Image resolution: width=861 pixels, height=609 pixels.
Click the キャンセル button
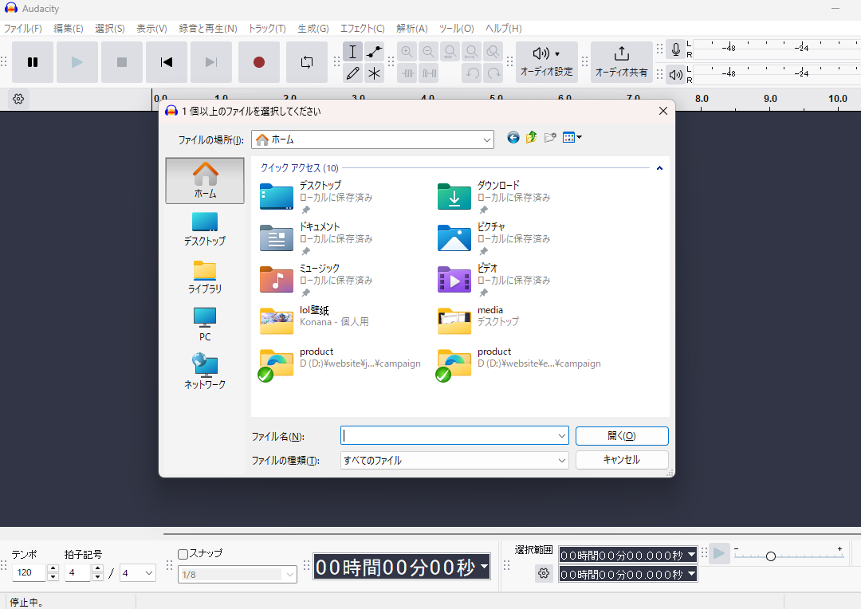[622, 460]
